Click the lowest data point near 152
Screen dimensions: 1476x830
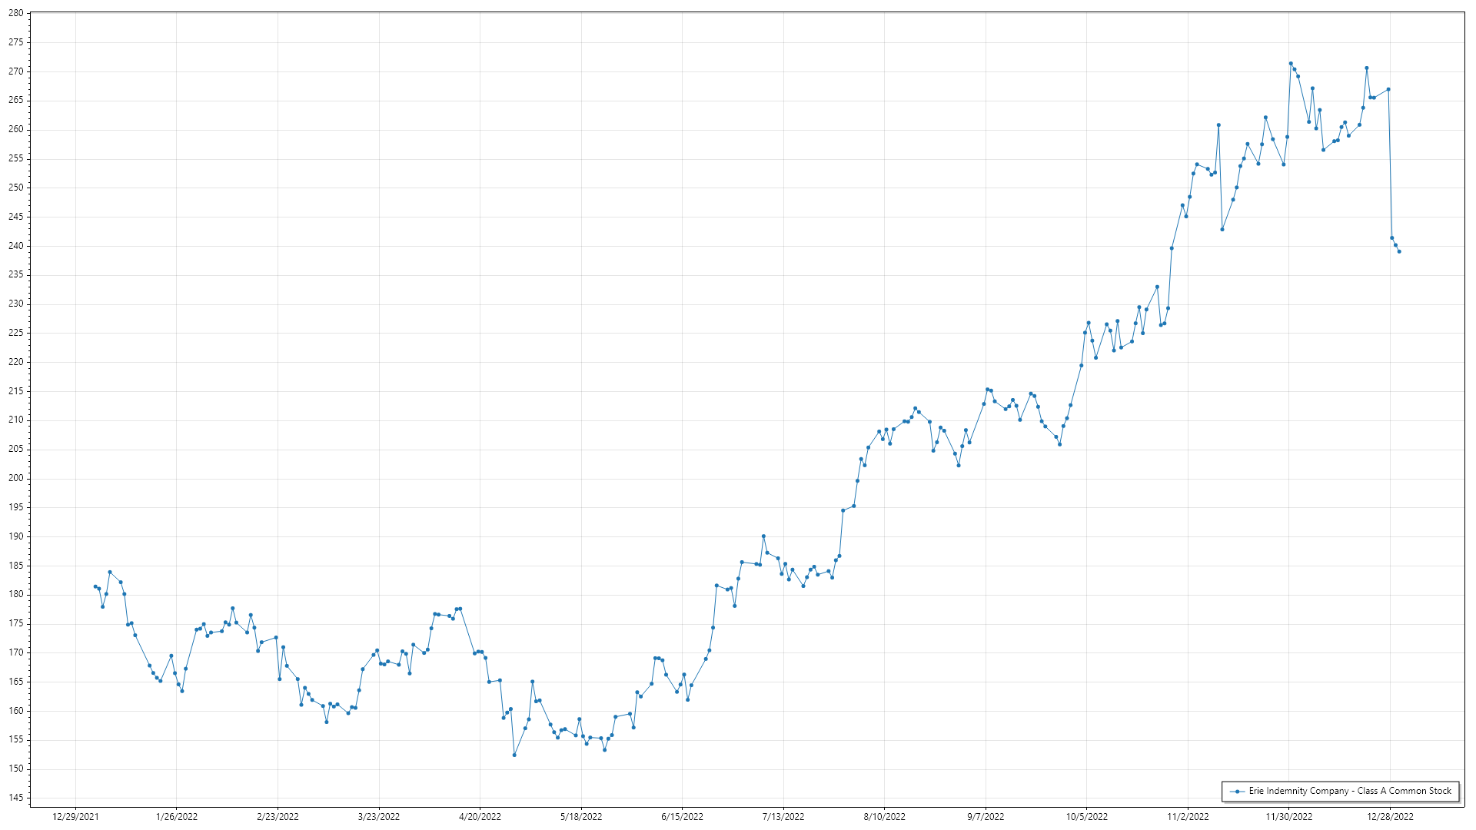[514, 755]
